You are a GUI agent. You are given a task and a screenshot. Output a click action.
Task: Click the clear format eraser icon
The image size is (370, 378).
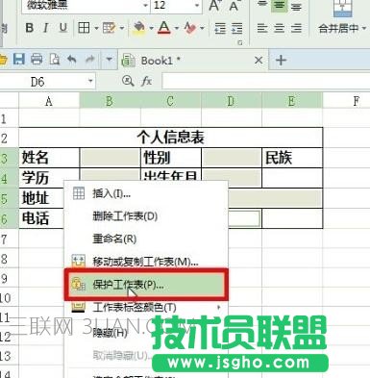[190, 28]
